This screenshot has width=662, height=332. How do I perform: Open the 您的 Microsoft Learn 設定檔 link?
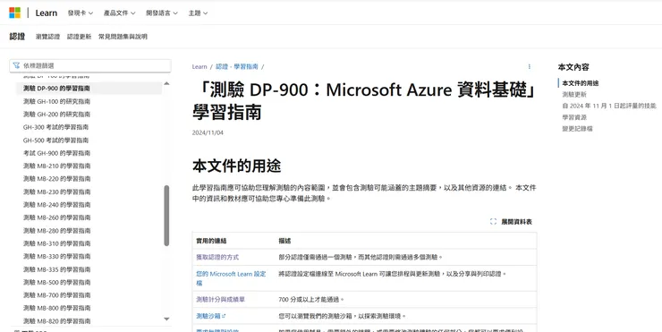pos(231,278)
